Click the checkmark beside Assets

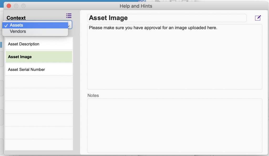pyautogui.click(x=6, y=25)
